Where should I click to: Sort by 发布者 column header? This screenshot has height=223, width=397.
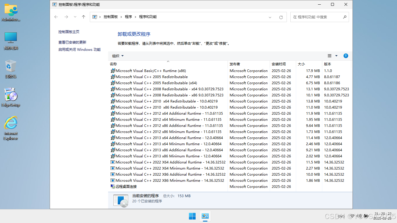point(249,64)
